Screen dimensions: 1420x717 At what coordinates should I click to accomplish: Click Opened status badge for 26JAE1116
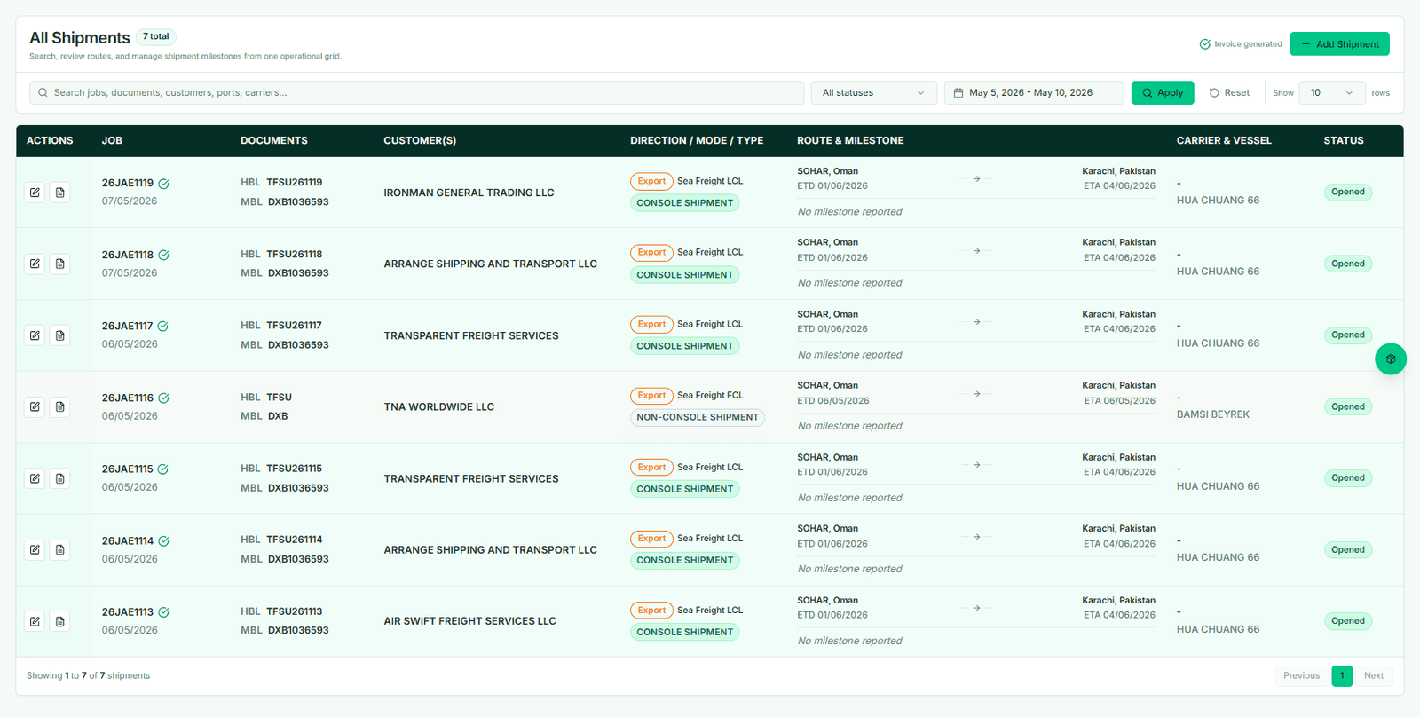[x=1348, y=406]
